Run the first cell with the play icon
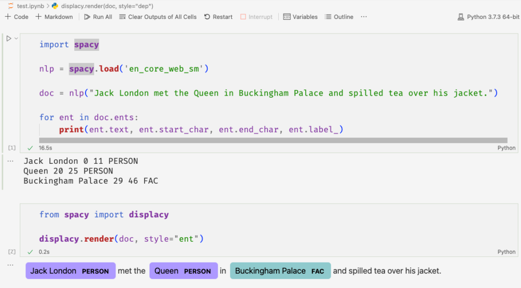Screen dimensions: 521x288 pos(9,38)
